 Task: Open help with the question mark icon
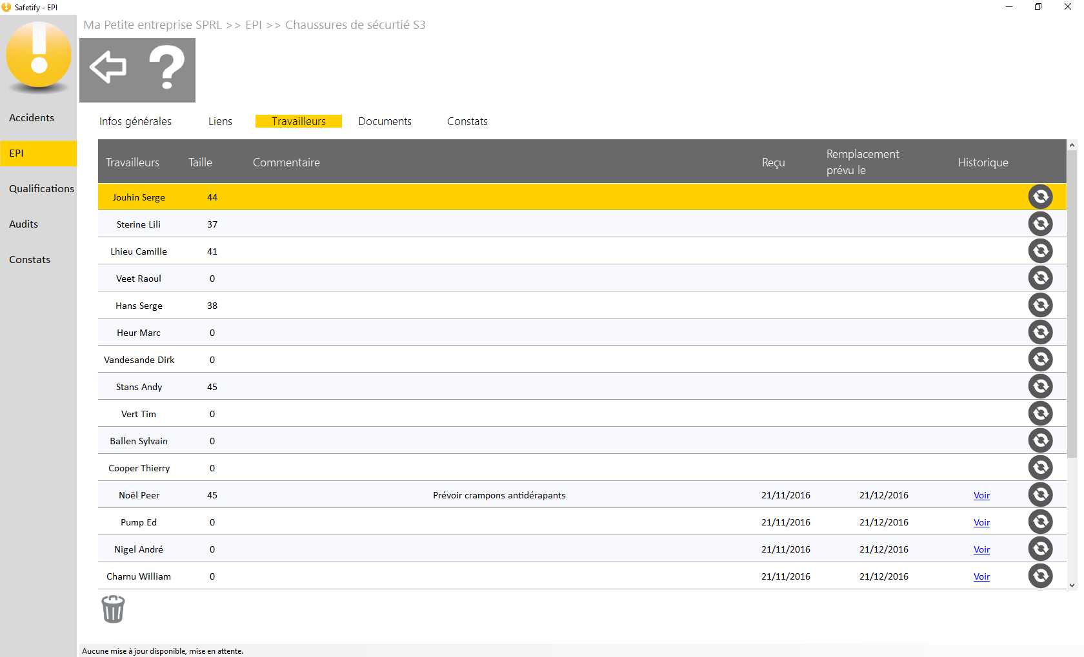(166, 68)
